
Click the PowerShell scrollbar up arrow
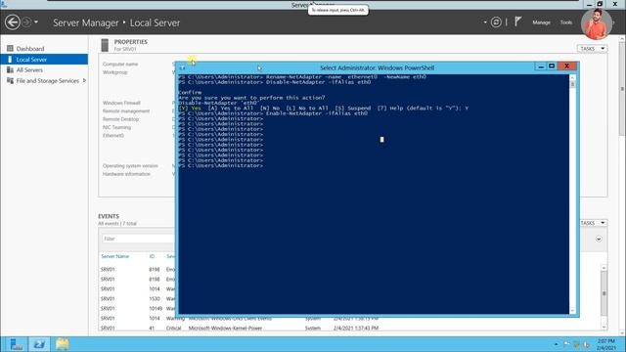pyautogui.click(x=572, y=77)
